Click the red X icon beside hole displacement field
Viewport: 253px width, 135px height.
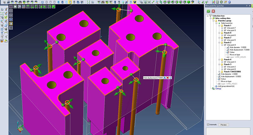(x=168, y=78)
